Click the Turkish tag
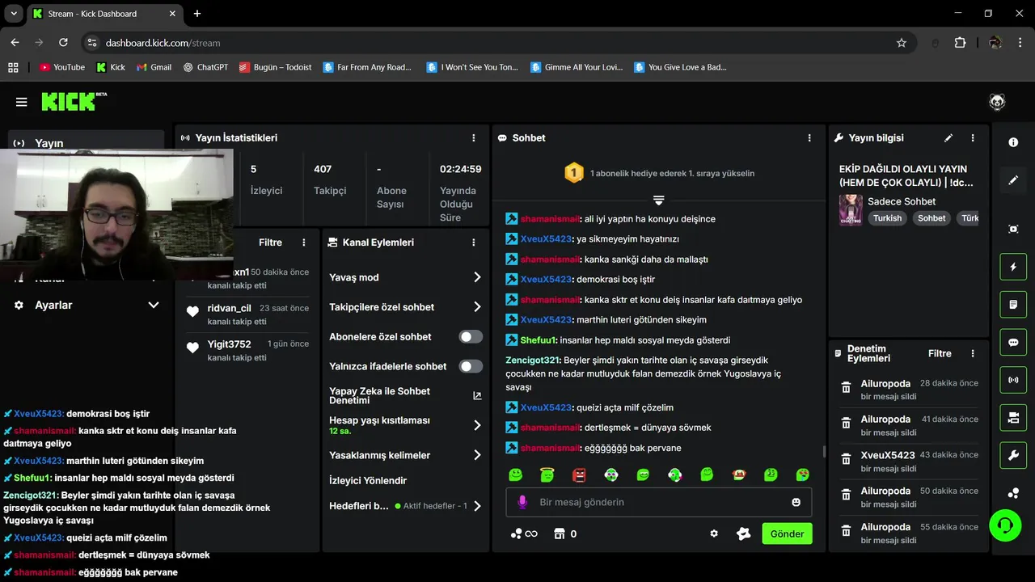This screenshot has height=582, width=1035. coord(887,218)
